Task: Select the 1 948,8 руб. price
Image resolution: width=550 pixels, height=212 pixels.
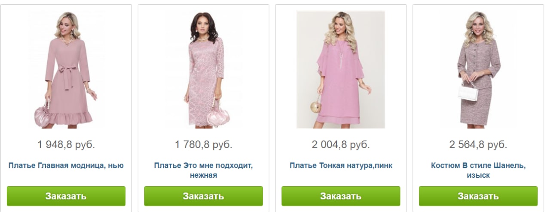Action: tap(66, 145)
